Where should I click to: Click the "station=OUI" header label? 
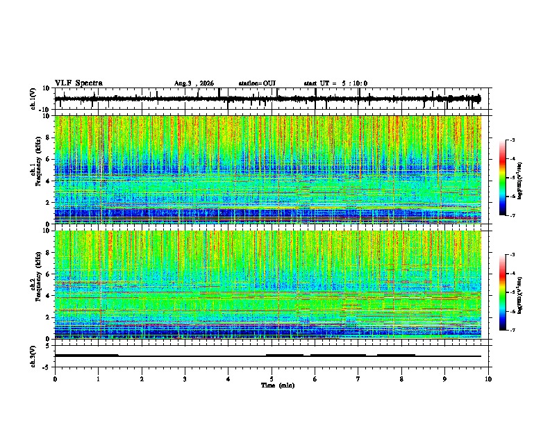257,83
